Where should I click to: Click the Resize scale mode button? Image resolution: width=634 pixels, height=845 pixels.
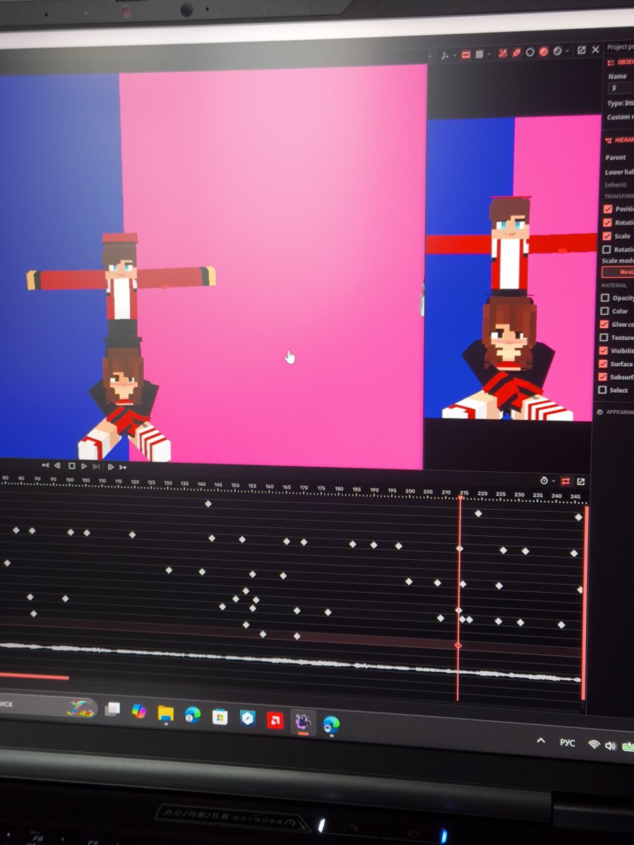pyautogui.click(x=618, y=272)
